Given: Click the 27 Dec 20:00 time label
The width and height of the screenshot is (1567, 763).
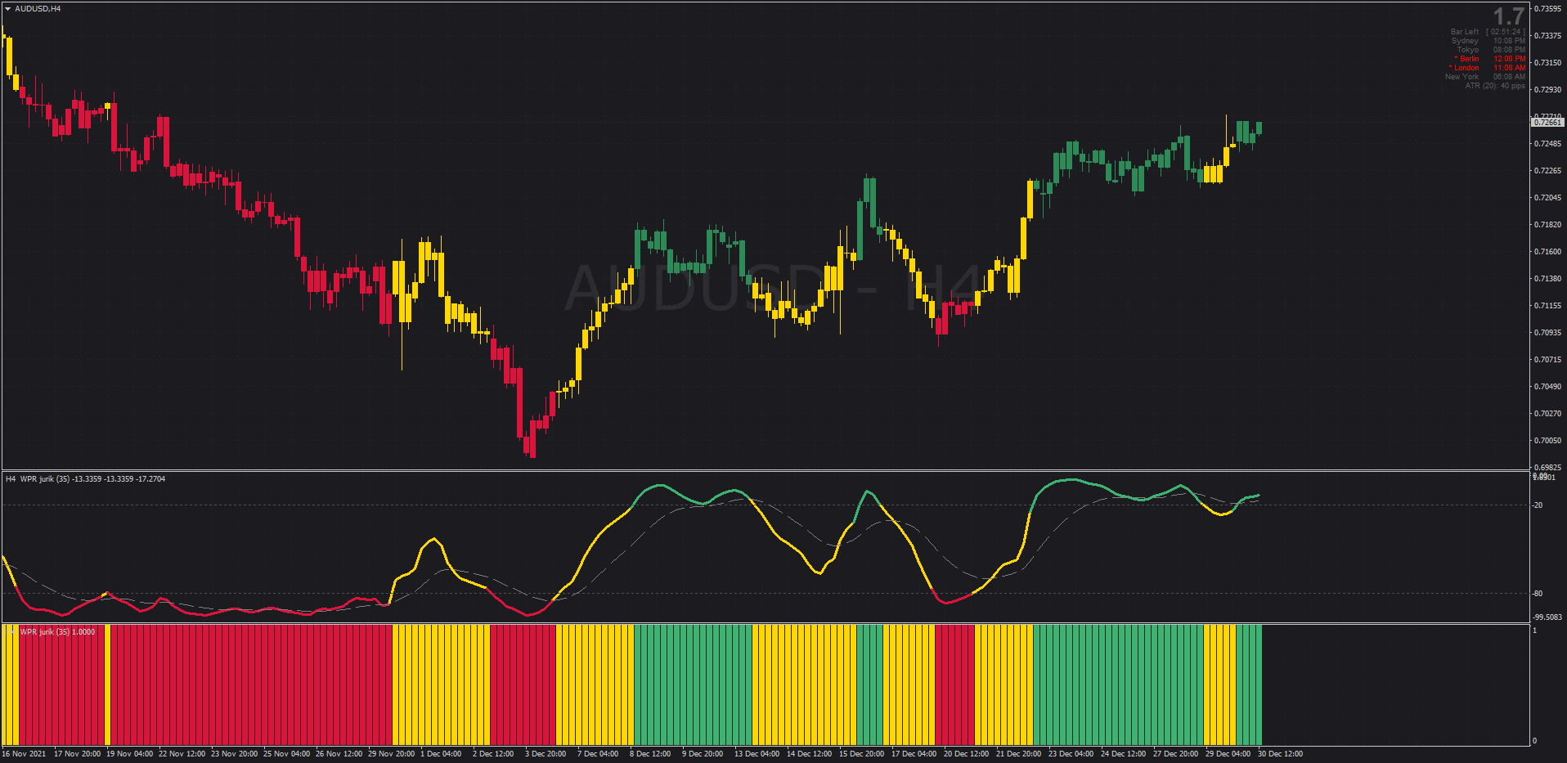Looking at the screenshot, I should coord(1177,754).
